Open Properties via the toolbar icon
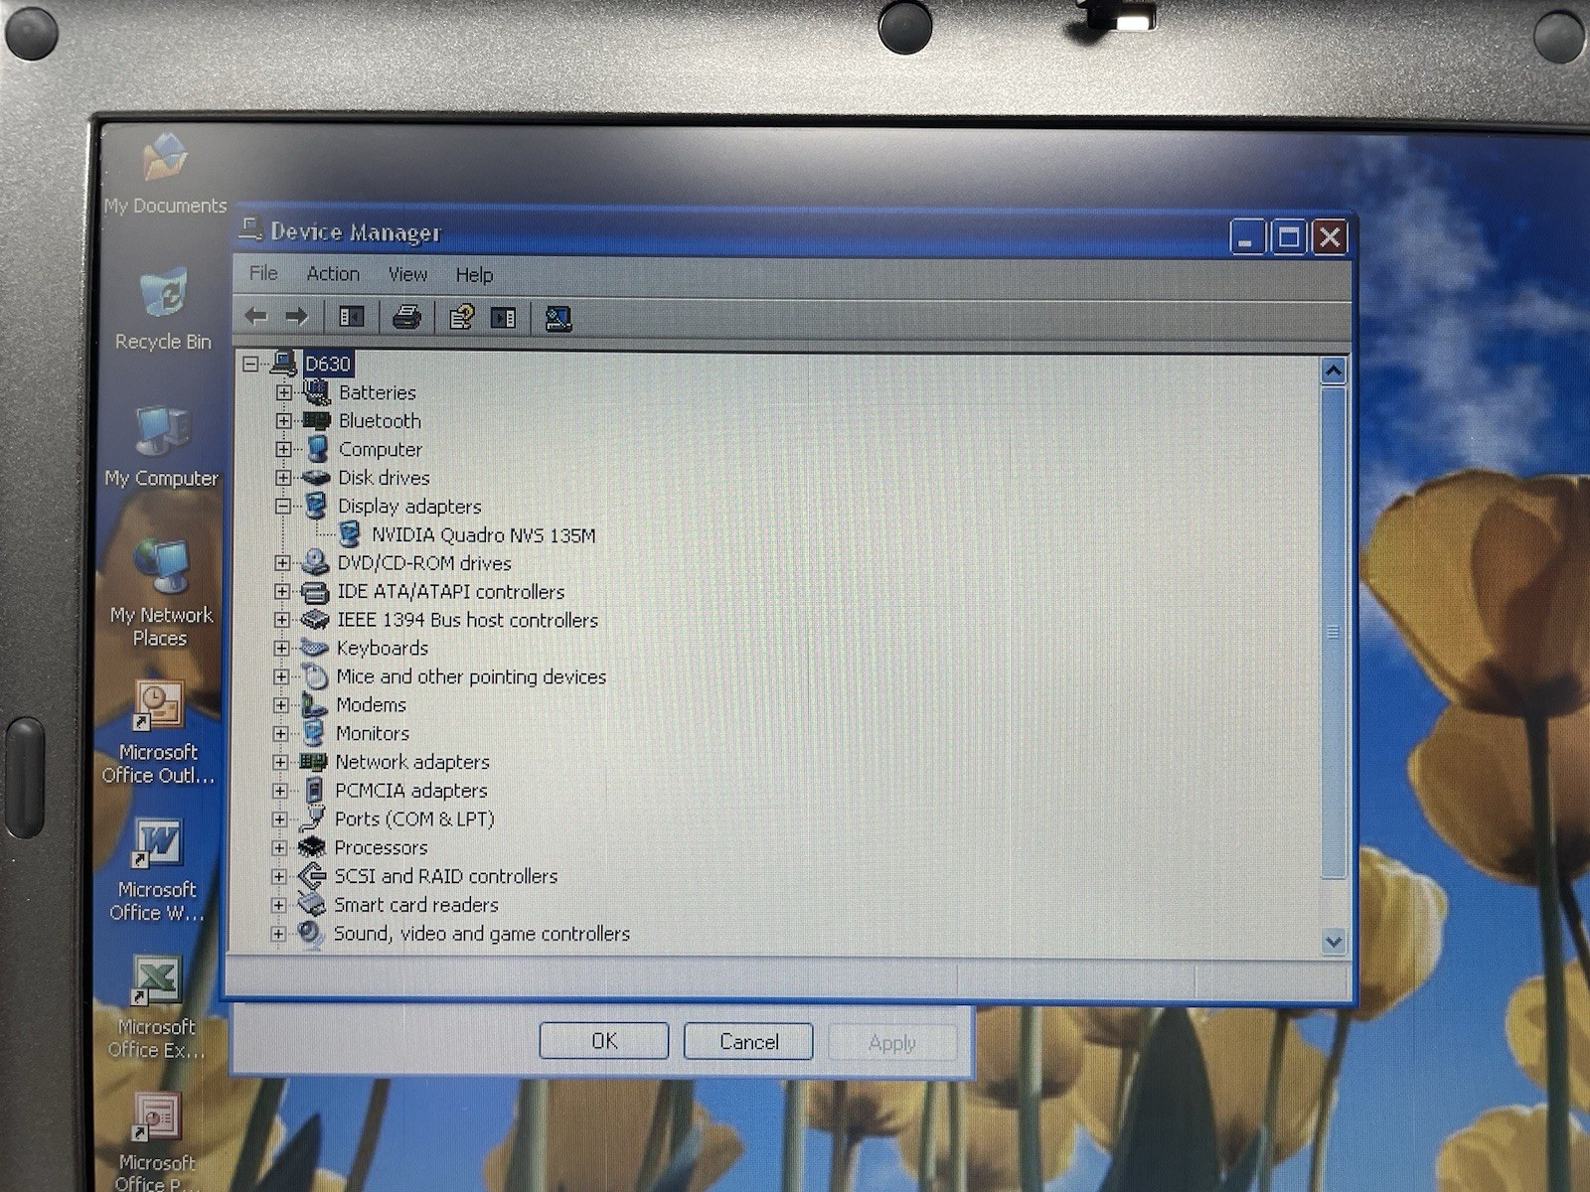 [x=461, y=317]
